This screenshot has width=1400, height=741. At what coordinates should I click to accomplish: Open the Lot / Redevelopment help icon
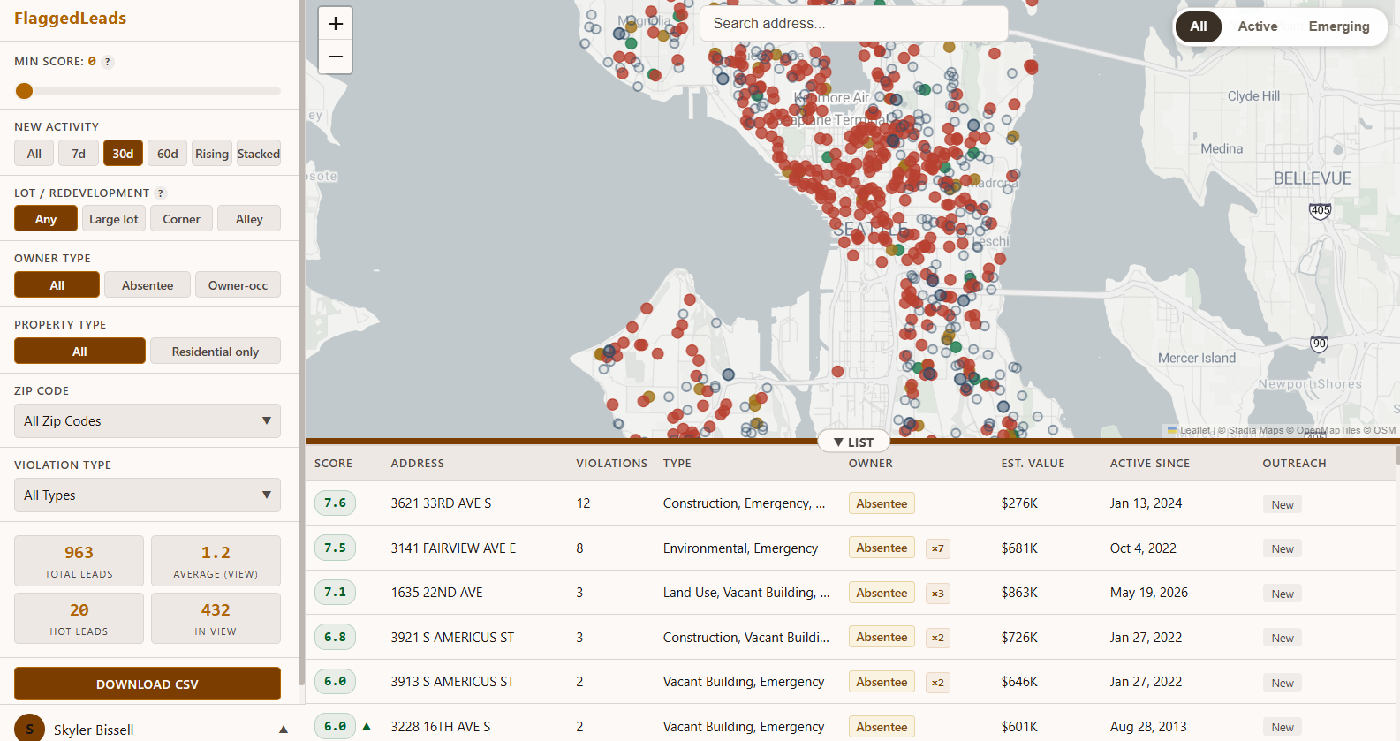pos(161,193)
